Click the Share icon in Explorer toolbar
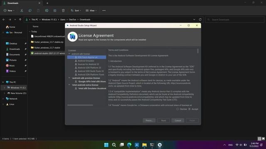Viewport: 266px width, 149px height. (55, 10)
